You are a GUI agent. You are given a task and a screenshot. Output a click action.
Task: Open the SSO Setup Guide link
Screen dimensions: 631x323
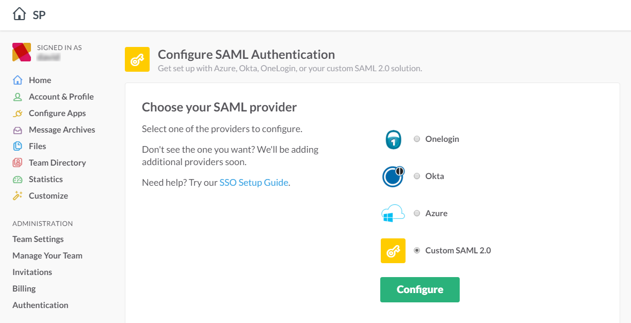click(x=254, y=182)
